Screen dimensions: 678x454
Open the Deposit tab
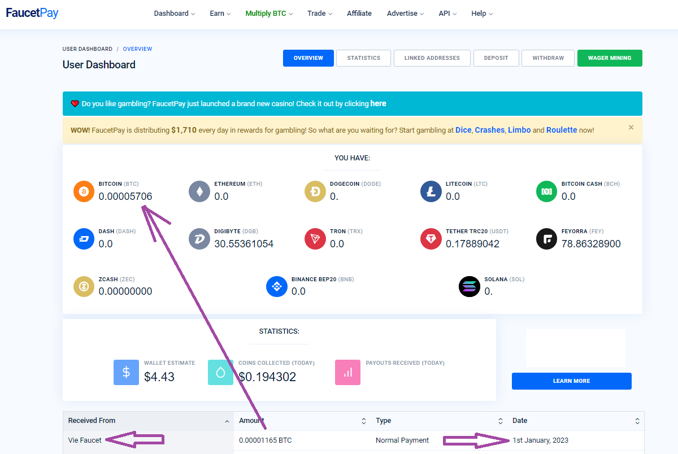click(496, 58)
